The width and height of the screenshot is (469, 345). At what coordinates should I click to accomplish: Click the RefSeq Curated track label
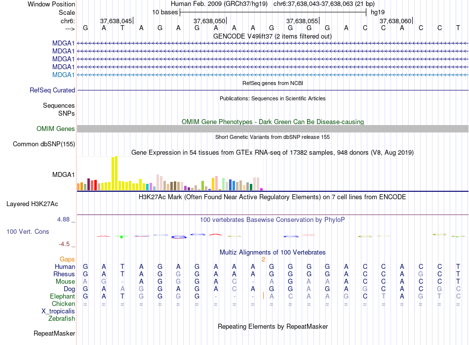pyautogui.click(x=52, y=90)
